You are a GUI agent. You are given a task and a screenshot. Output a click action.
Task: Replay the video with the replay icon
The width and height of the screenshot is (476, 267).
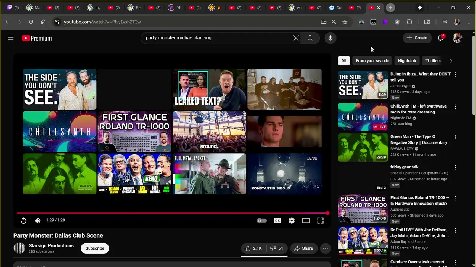(x=23, y=220)
